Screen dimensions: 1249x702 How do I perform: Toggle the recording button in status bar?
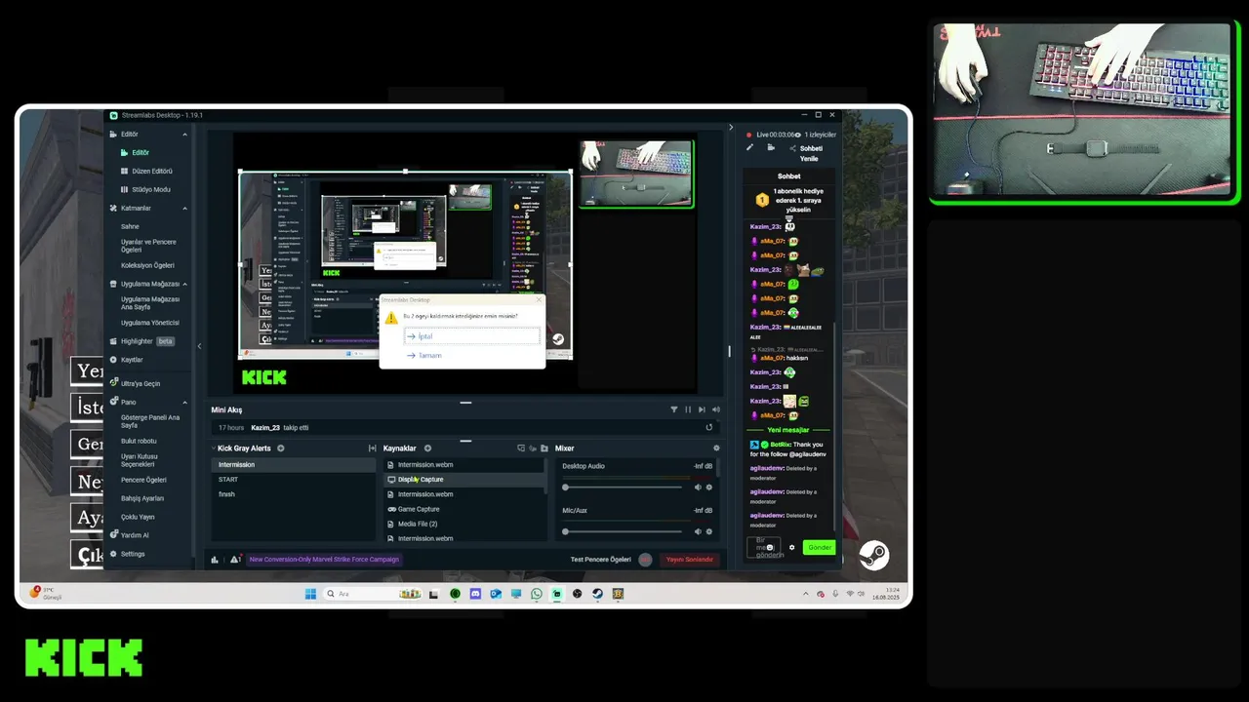tap(645, 560)
